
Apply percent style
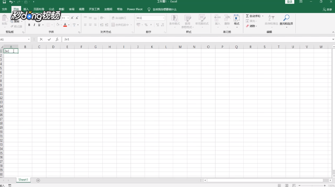point(146,25)
